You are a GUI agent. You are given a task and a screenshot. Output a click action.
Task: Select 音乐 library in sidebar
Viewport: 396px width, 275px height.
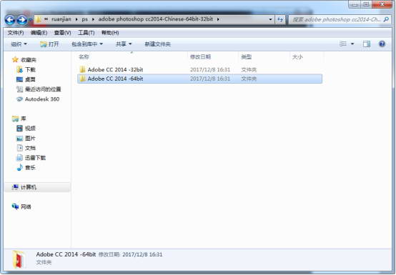(x=30, y=168)
